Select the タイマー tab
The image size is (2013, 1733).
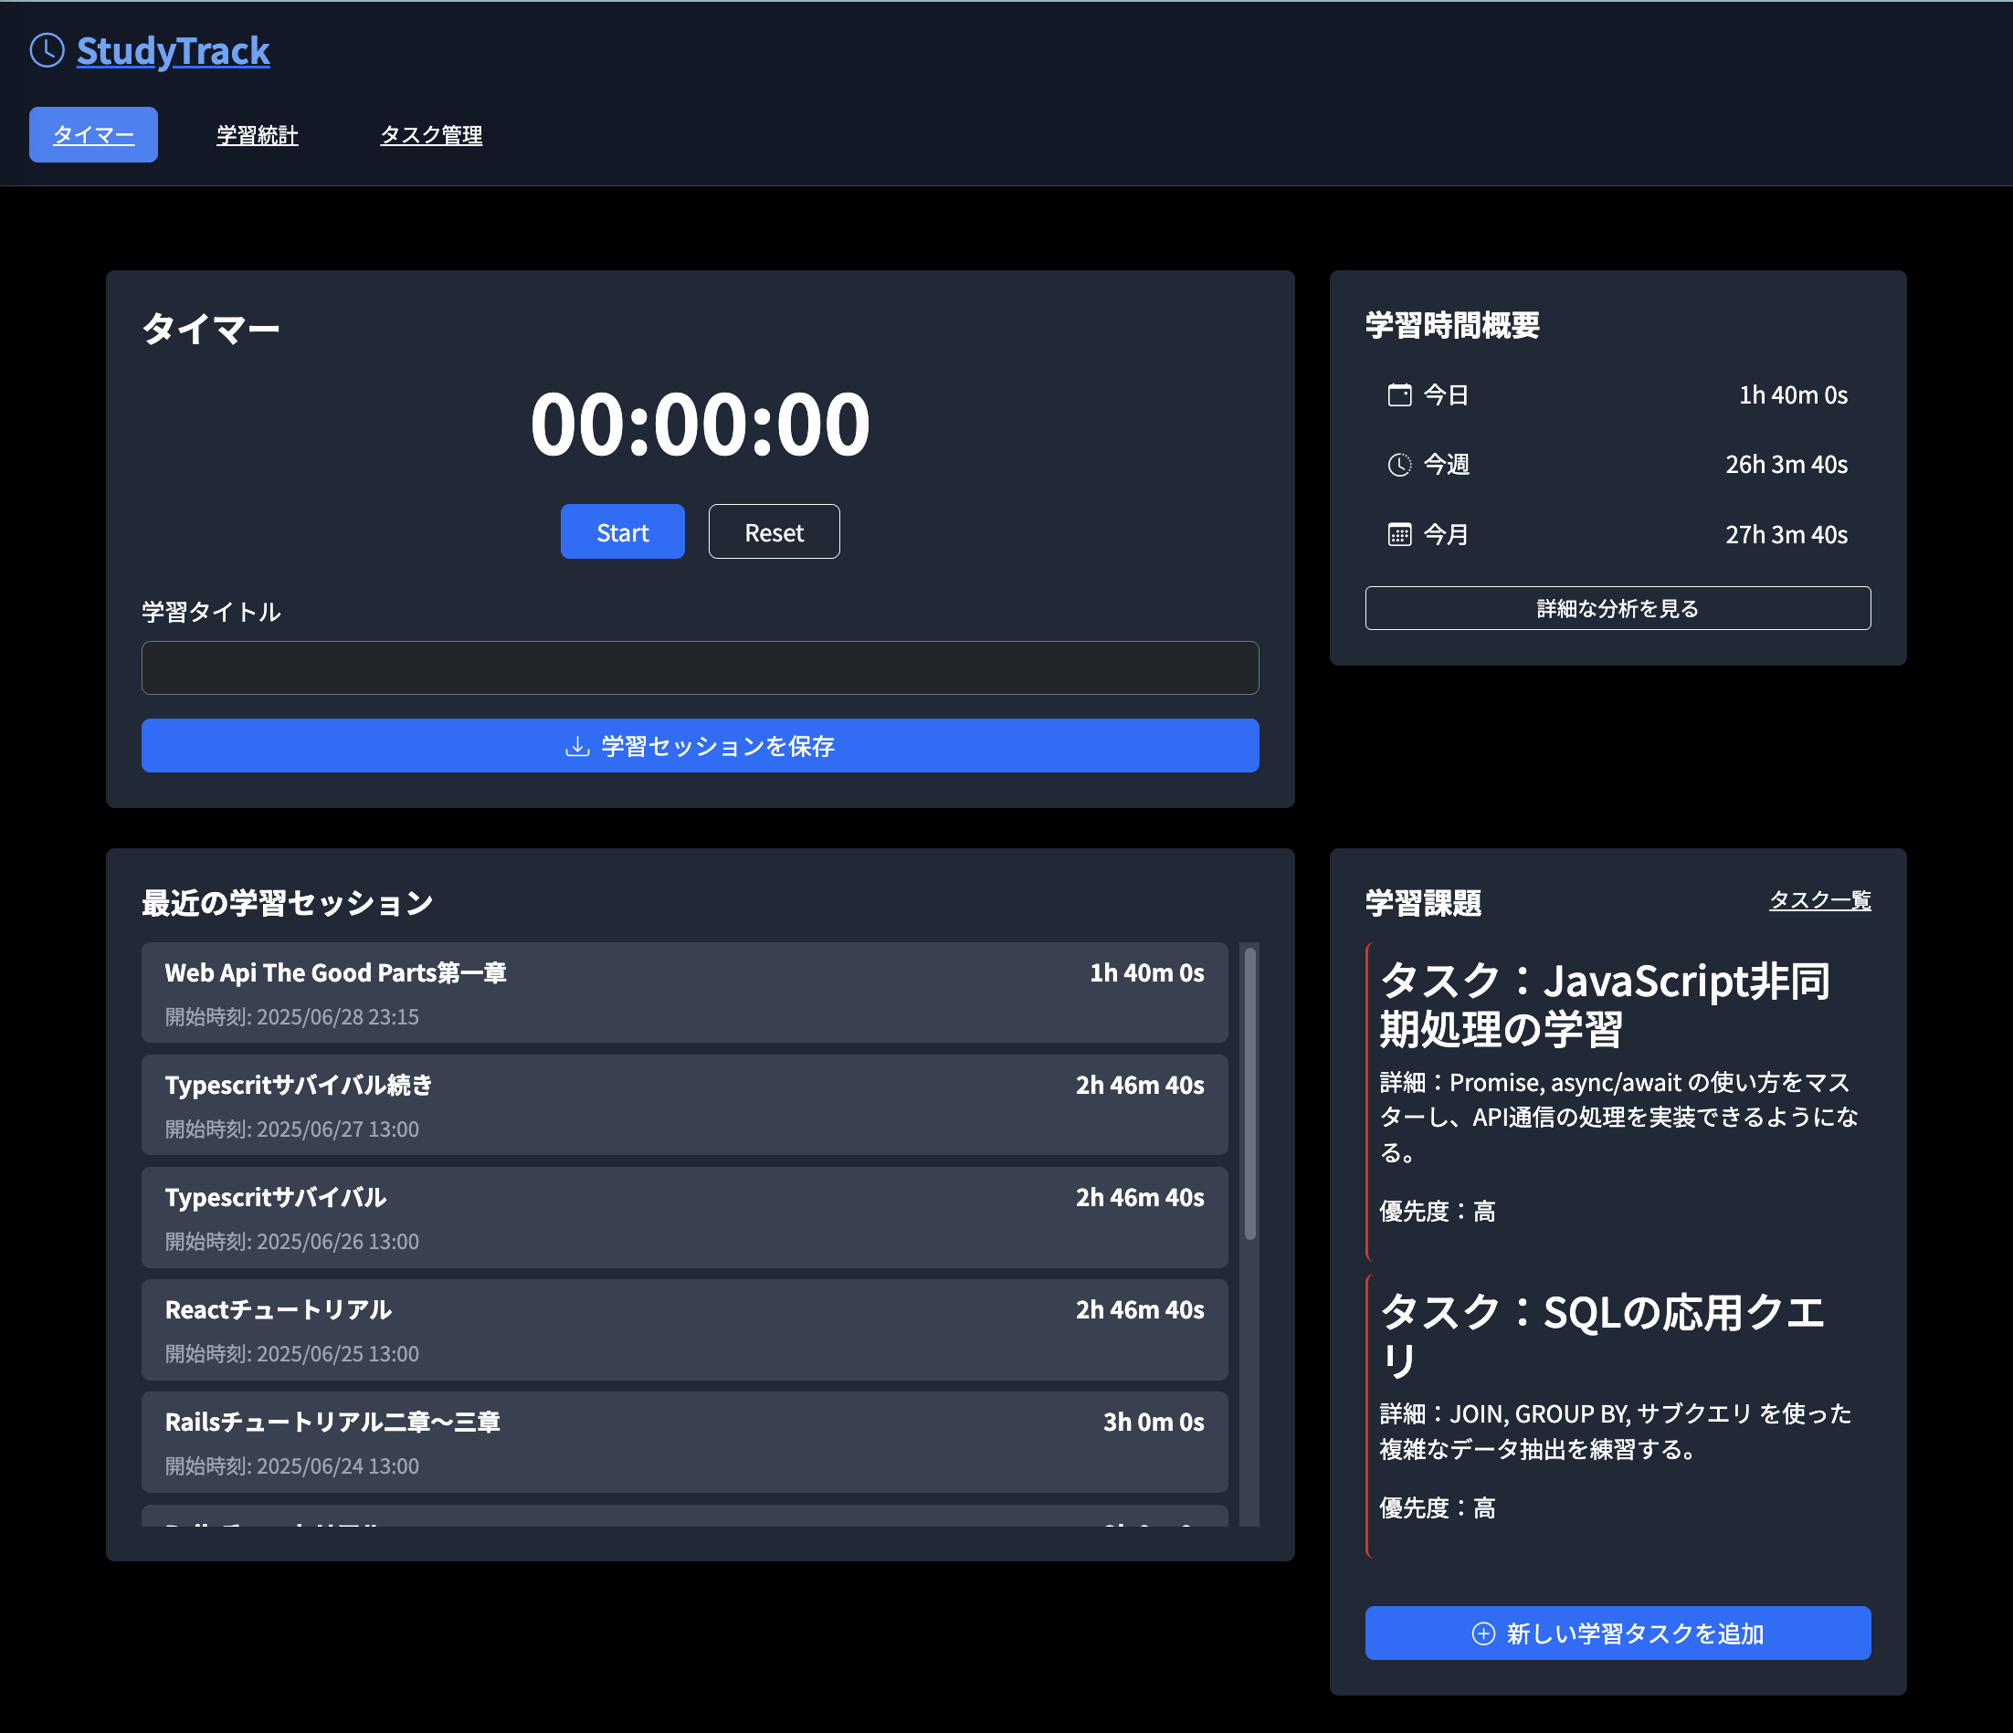[92, 134]
